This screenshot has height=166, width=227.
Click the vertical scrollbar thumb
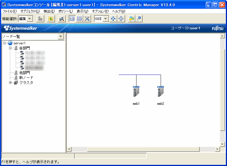pyautogui.click(x=222, y=90)
